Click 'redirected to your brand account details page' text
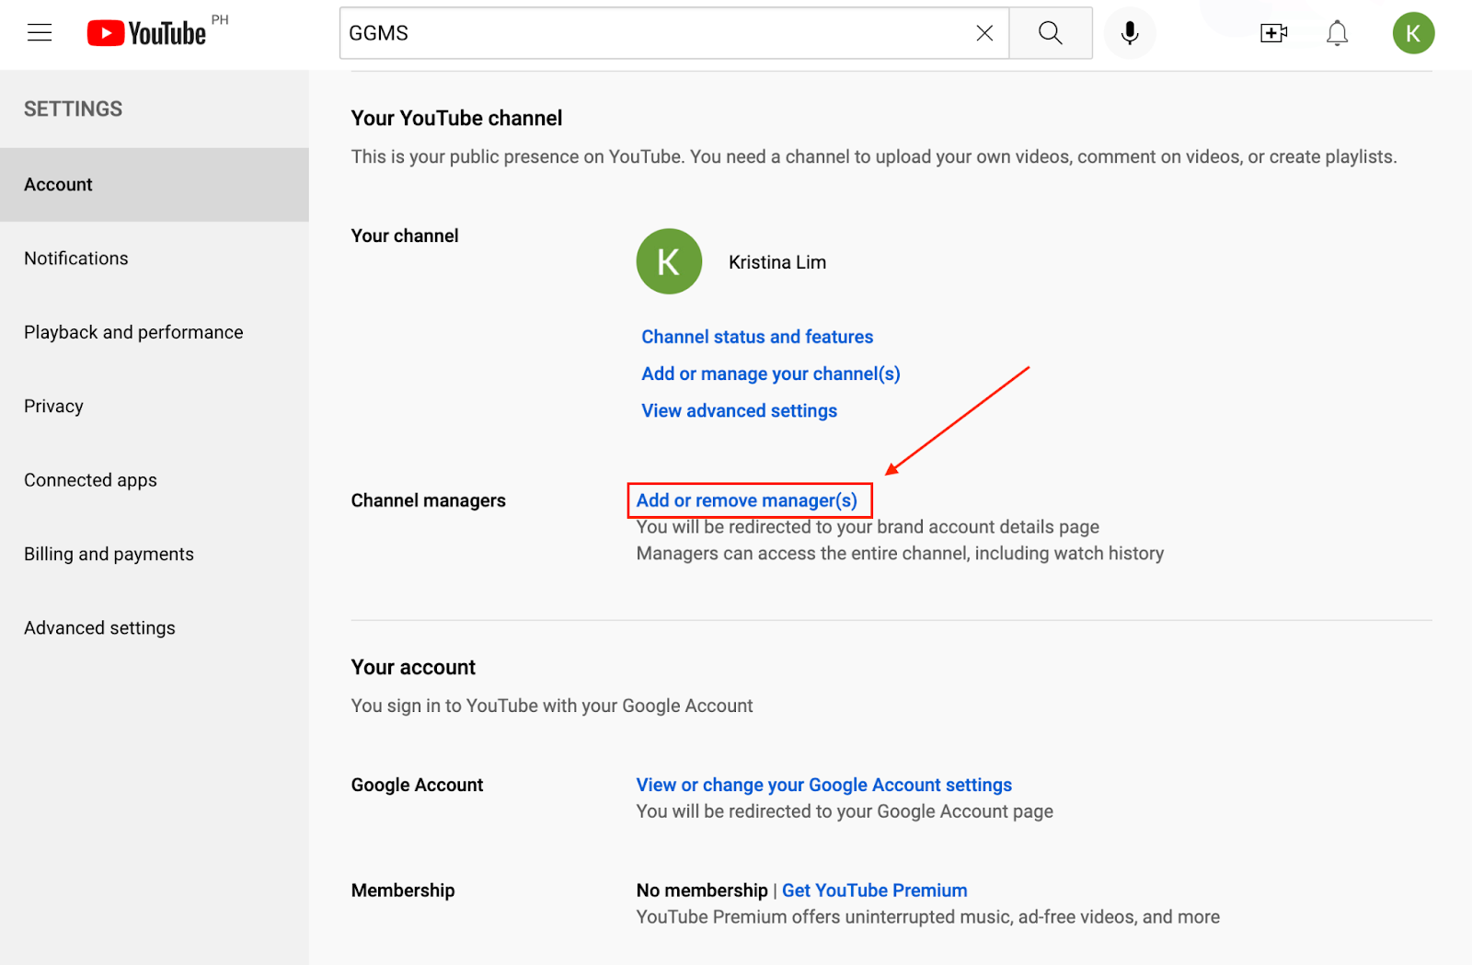1472x965 pixels. point(868,527)
